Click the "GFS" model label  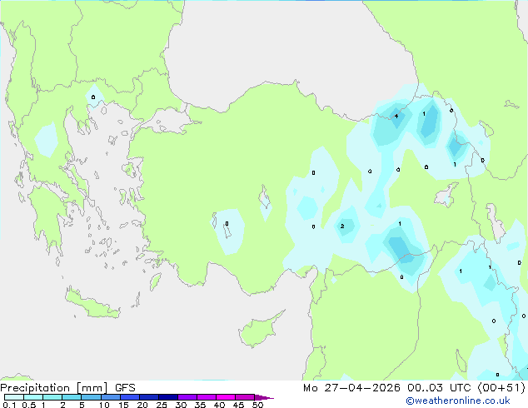125,388
